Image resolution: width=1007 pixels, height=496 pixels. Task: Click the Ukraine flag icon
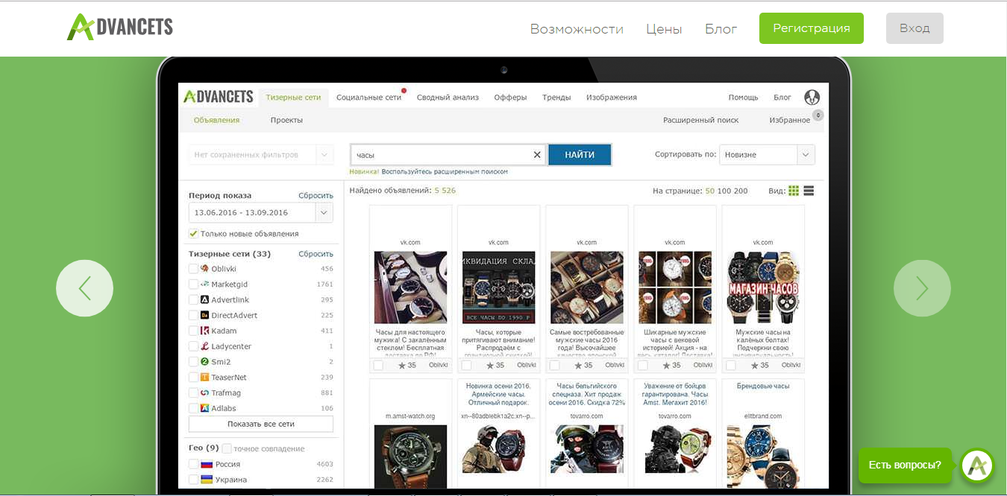tap(207, 480)
